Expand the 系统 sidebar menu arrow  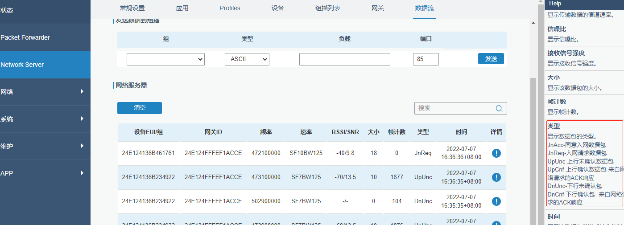point(82,119)
